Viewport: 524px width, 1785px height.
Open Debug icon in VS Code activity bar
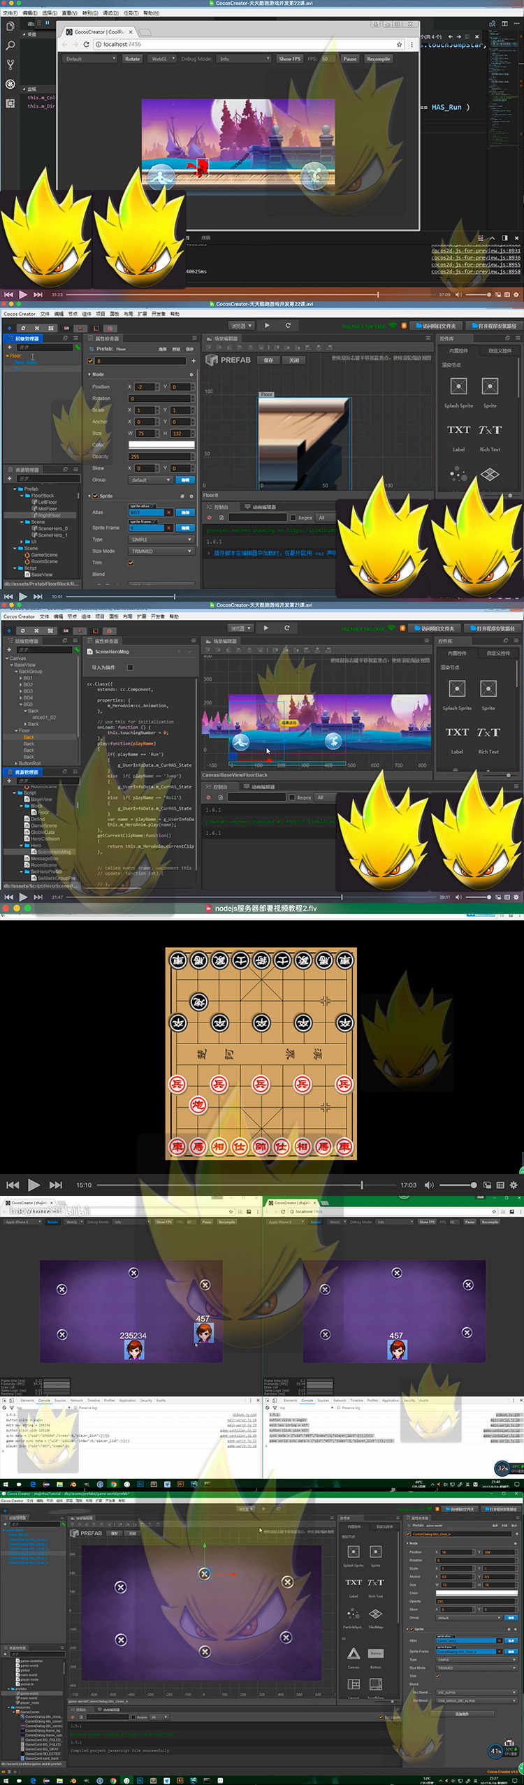(10, 84)
